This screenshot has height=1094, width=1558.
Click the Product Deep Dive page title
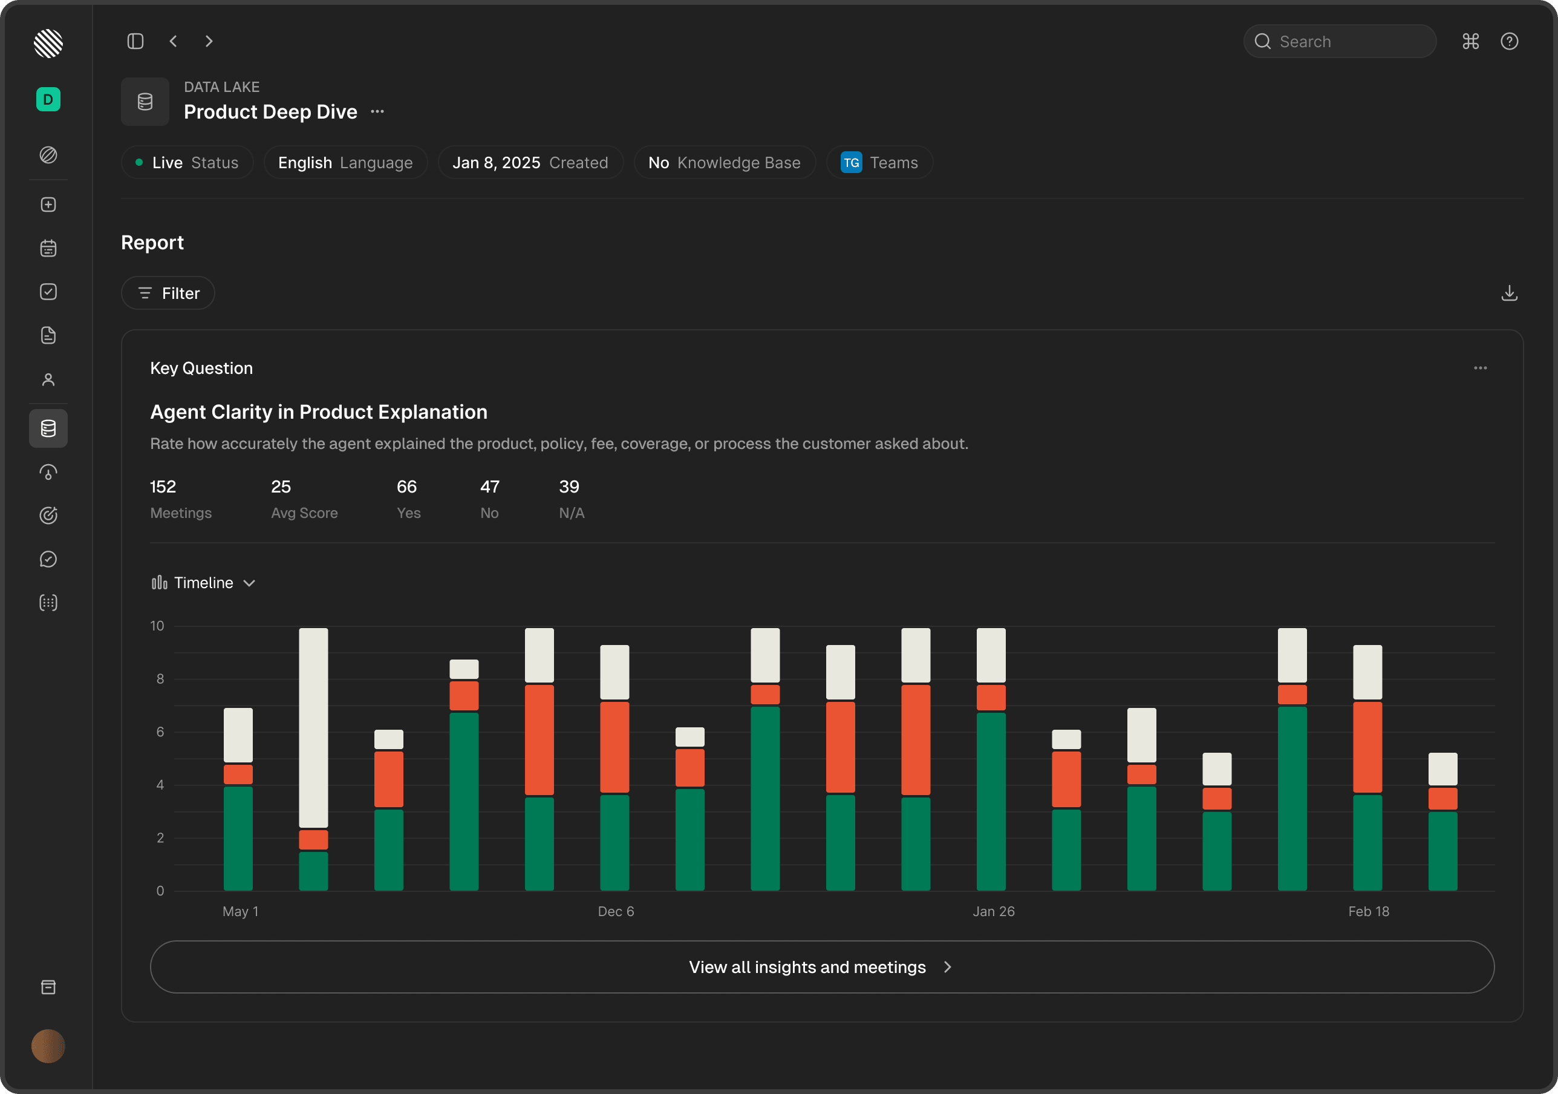point(270,111)
